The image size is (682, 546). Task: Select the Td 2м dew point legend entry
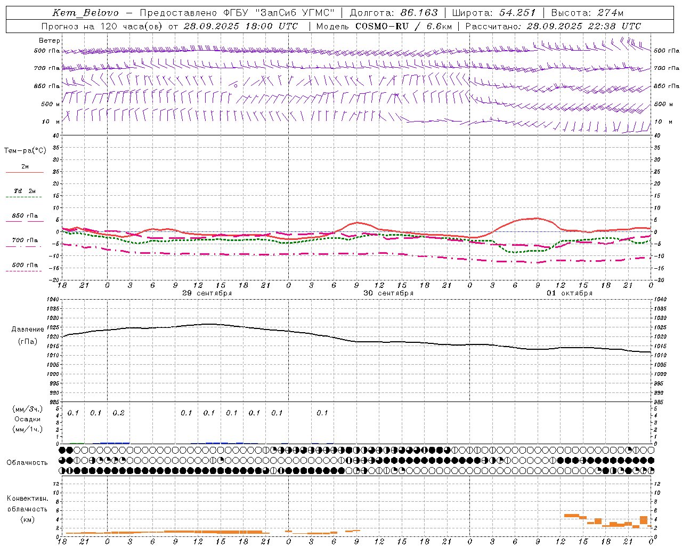coord(25,191)
